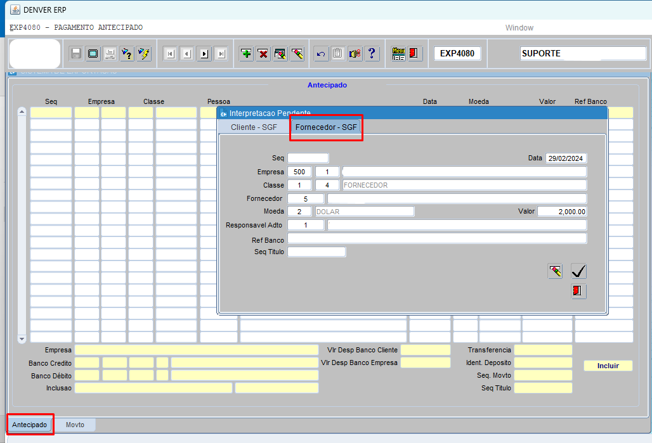
Task: Click the Data field showing 29/02/2024
Action: point(566,158)
